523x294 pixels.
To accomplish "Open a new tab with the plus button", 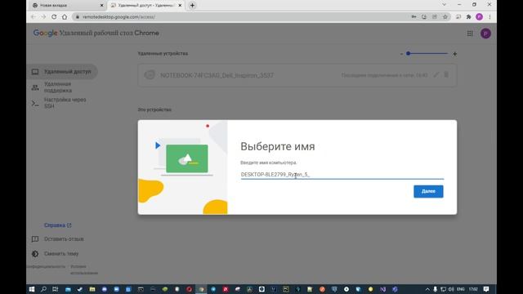I will pyautogui.click(x=192, y=6).
